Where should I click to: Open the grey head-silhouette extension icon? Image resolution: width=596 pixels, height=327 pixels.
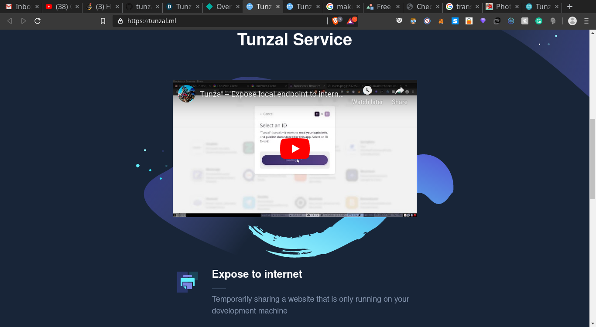pyautogui.click(x=553, y=20)
